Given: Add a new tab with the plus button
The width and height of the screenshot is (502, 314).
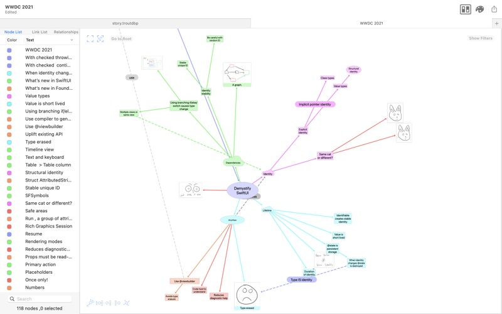Looking at the screenshot, I should click(496, 23).
